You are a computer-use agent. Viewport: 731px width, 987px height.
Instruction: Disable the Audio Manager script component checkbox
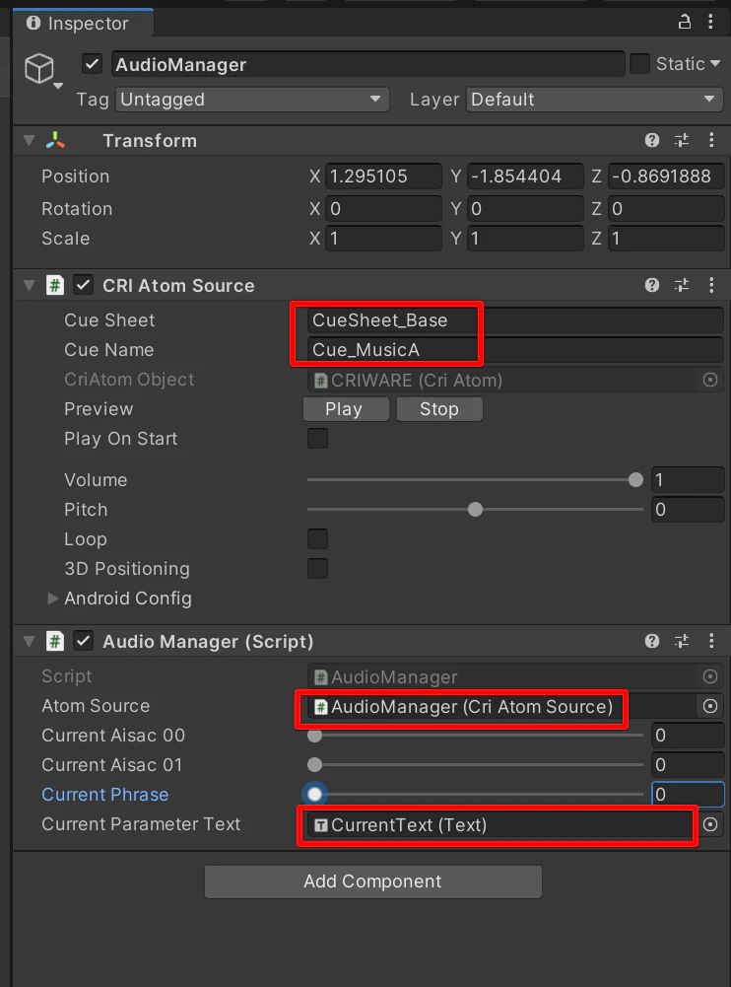[x=84, y=641]
